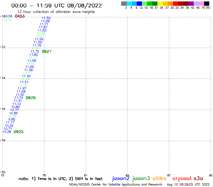Click the wave height value 11.38
The width and height of the screenshot is (213, 187).
(28, 70)
